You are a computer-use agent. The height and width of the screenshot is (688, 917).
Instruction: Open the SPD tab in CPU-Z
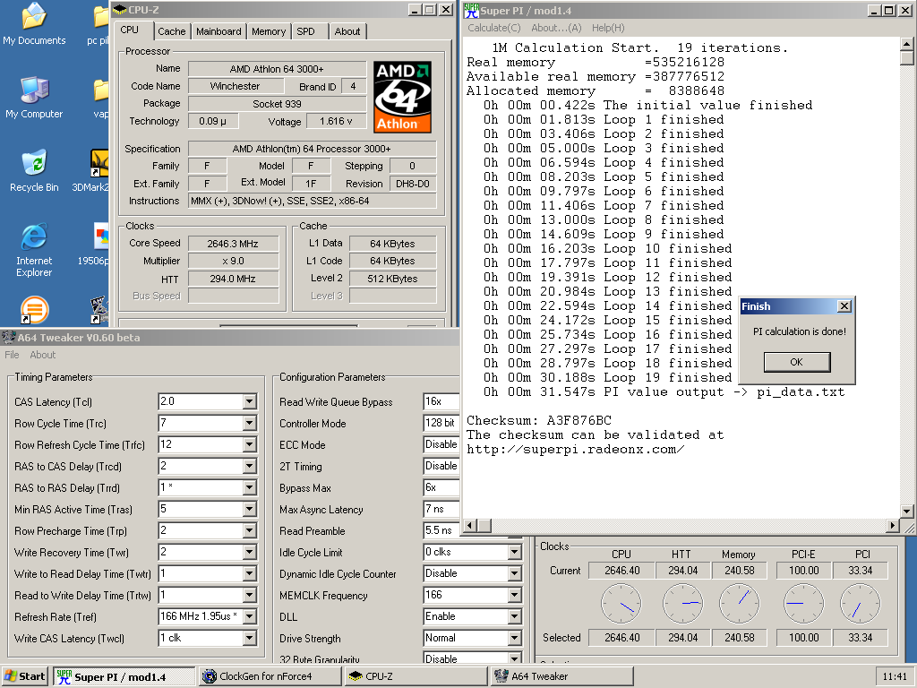pos(305,31)
